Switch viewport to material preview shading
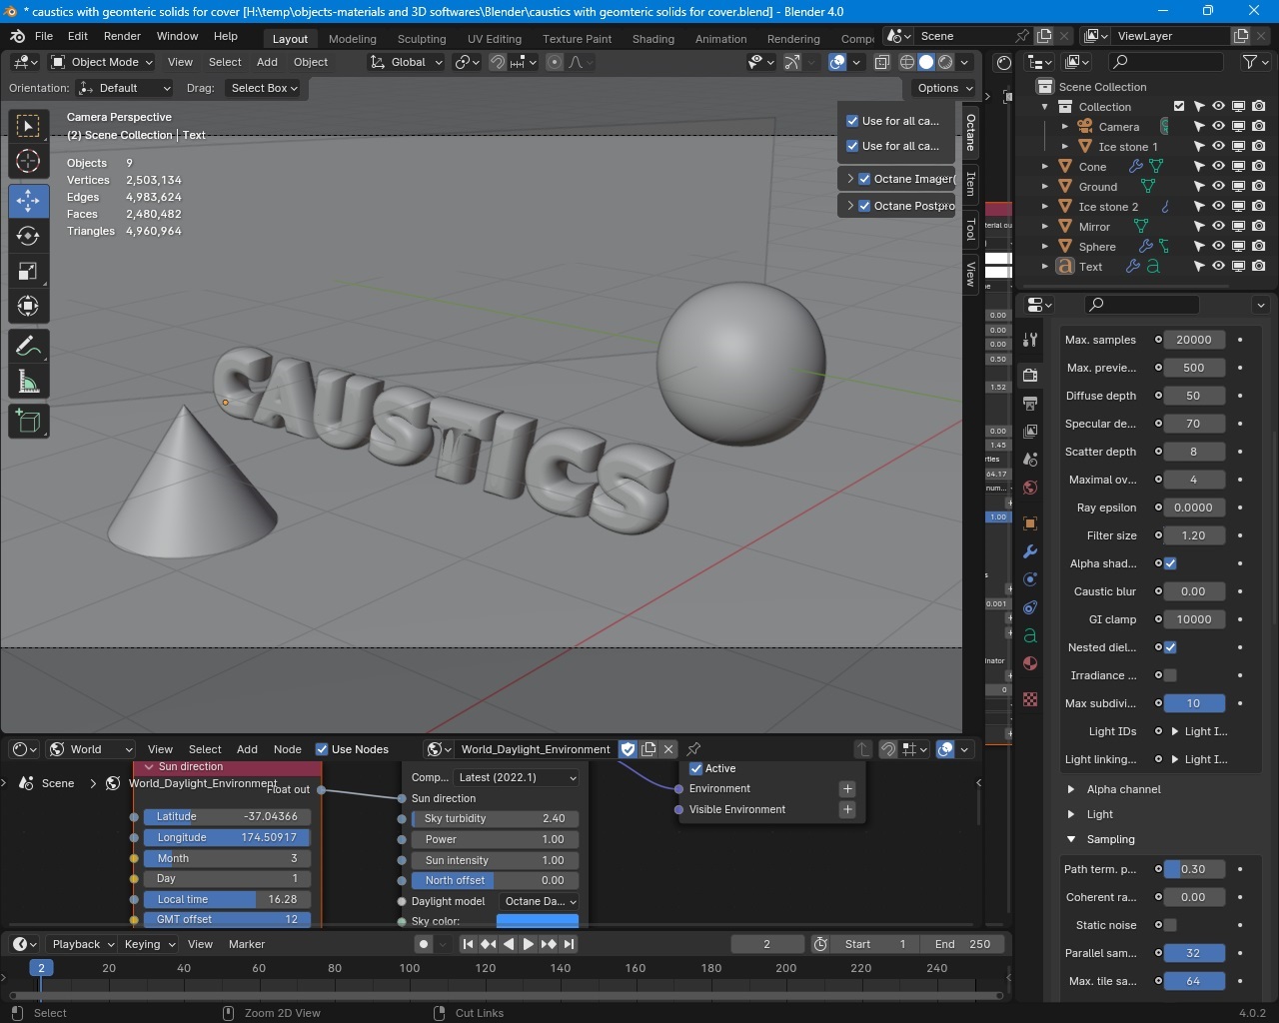The width and height of the screenshot is (1279, 1023). pos(945,62)
